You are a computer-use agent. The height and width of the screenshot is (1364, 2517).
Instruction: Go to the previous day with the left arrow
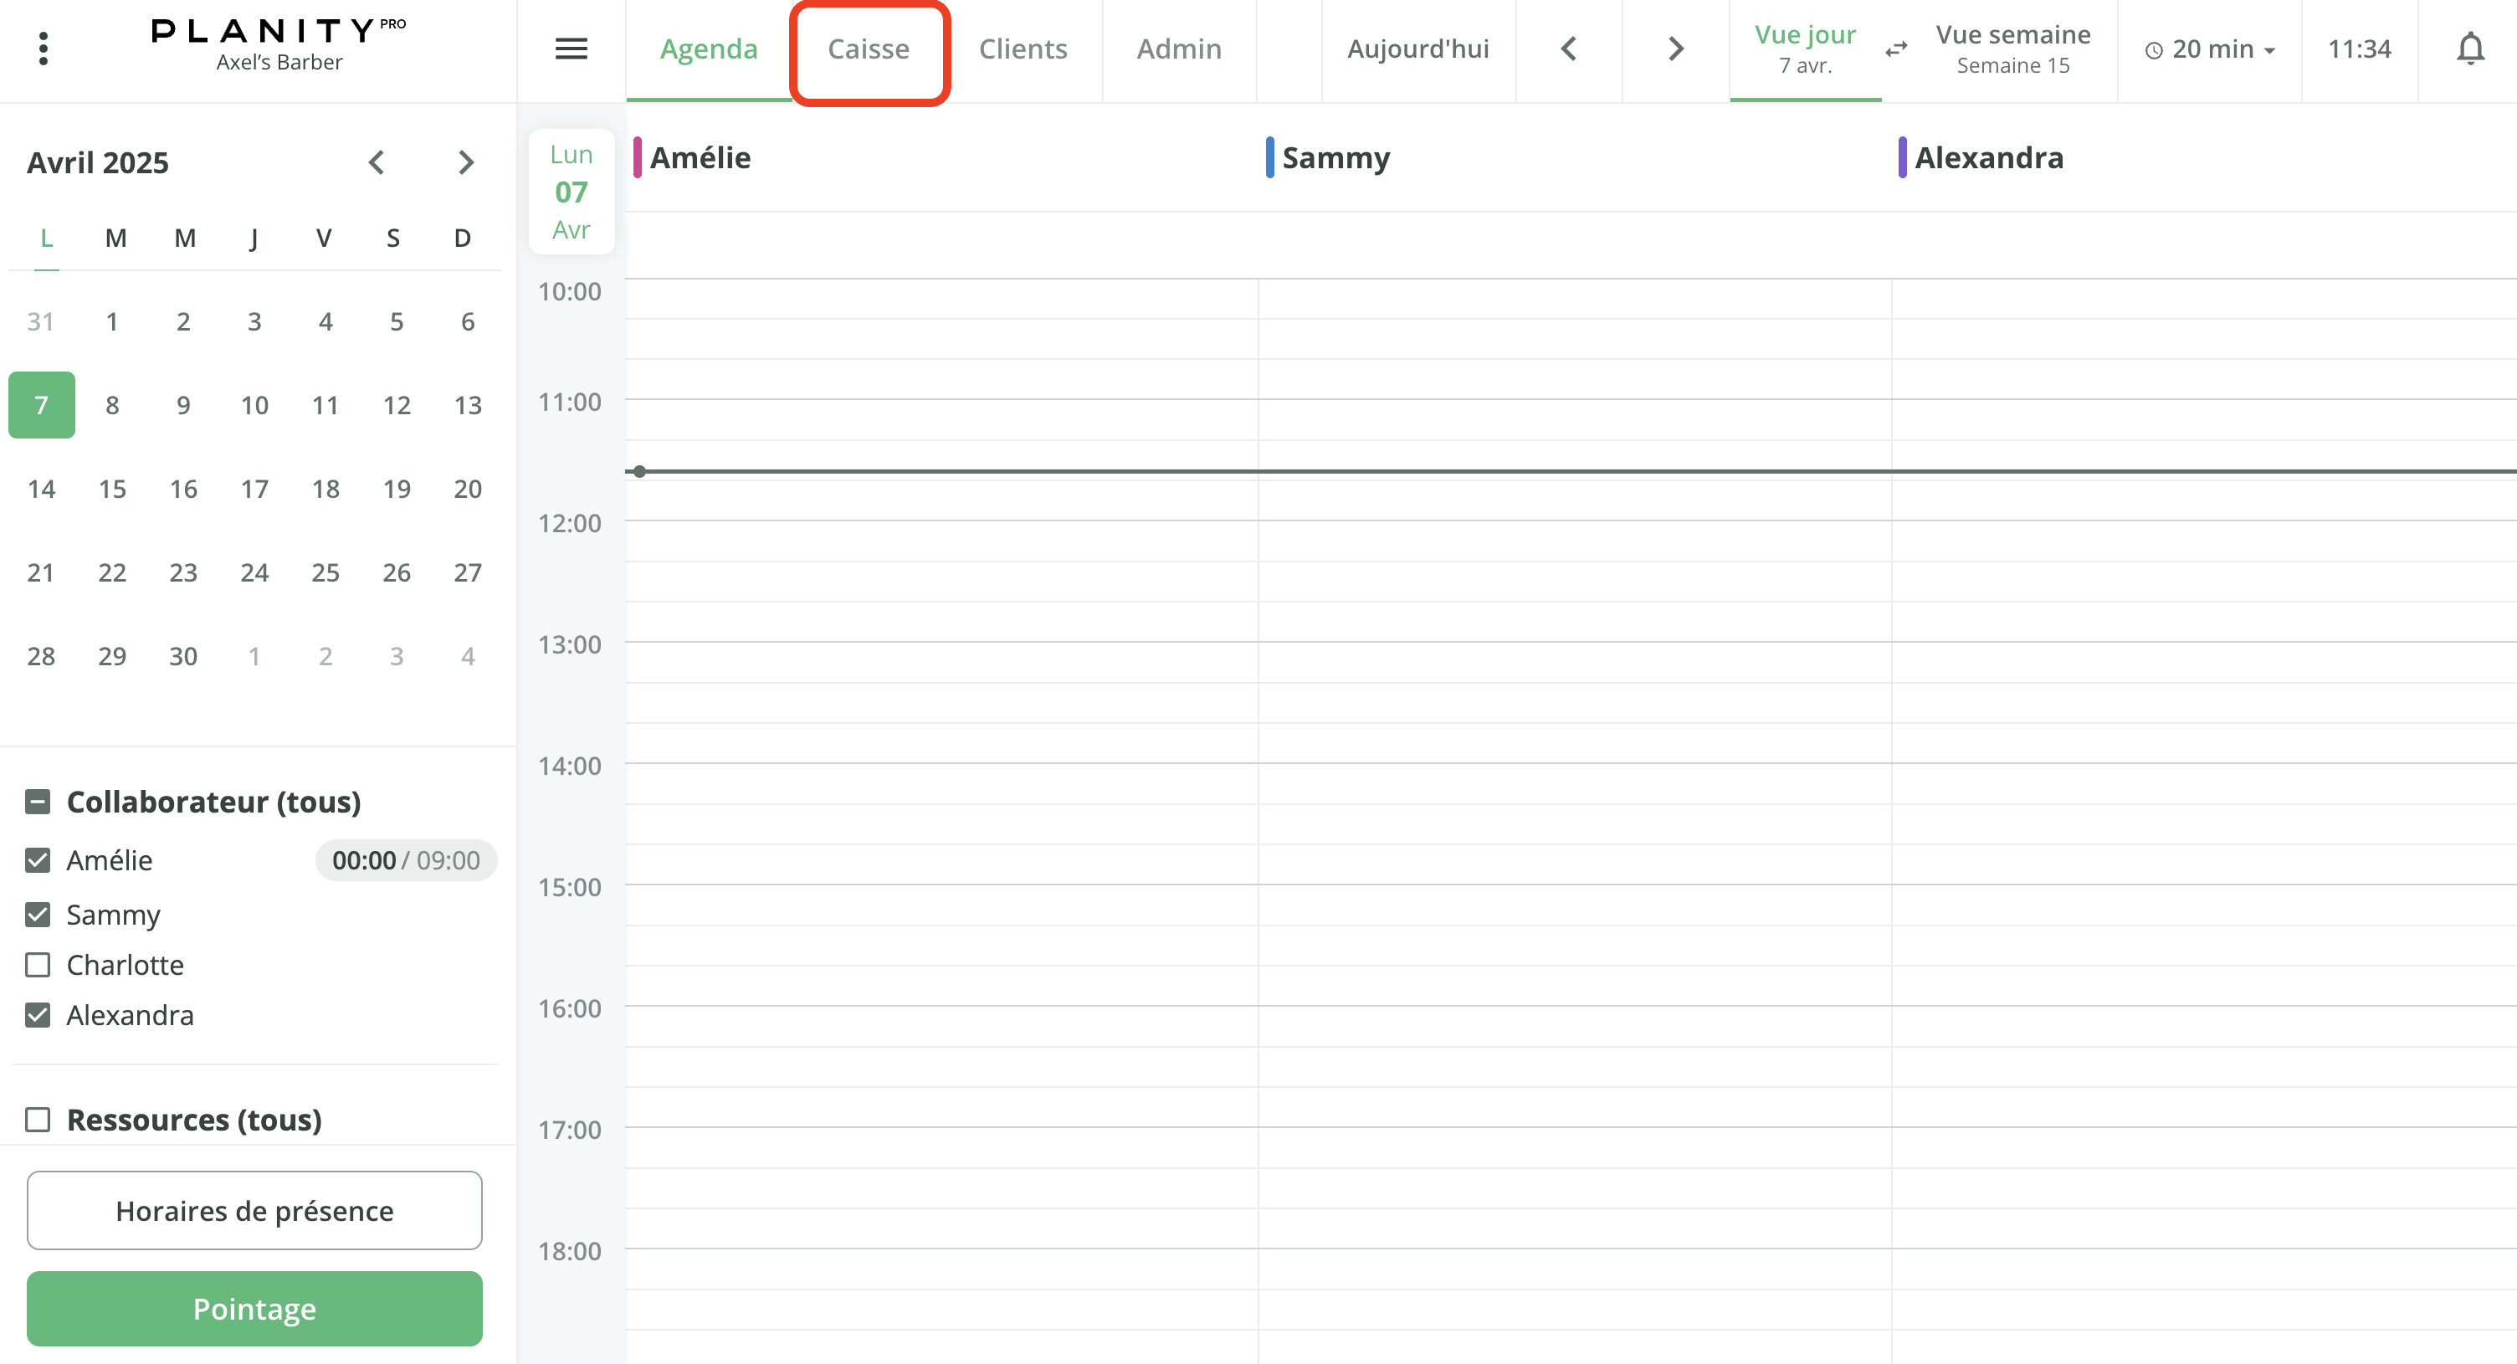click(1569, 48)
